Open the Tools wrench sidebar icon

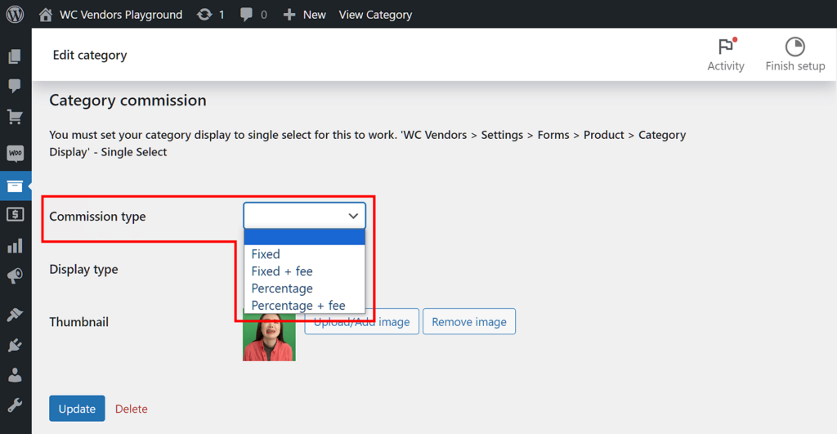pyautogui.click(x=15, y=405)
